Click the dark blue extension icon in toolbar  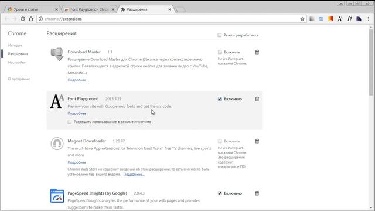tap(359, 19)
